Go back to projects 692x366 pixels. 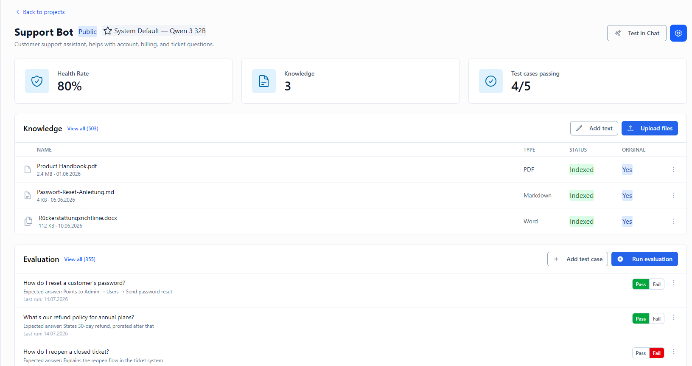[40, 12]
